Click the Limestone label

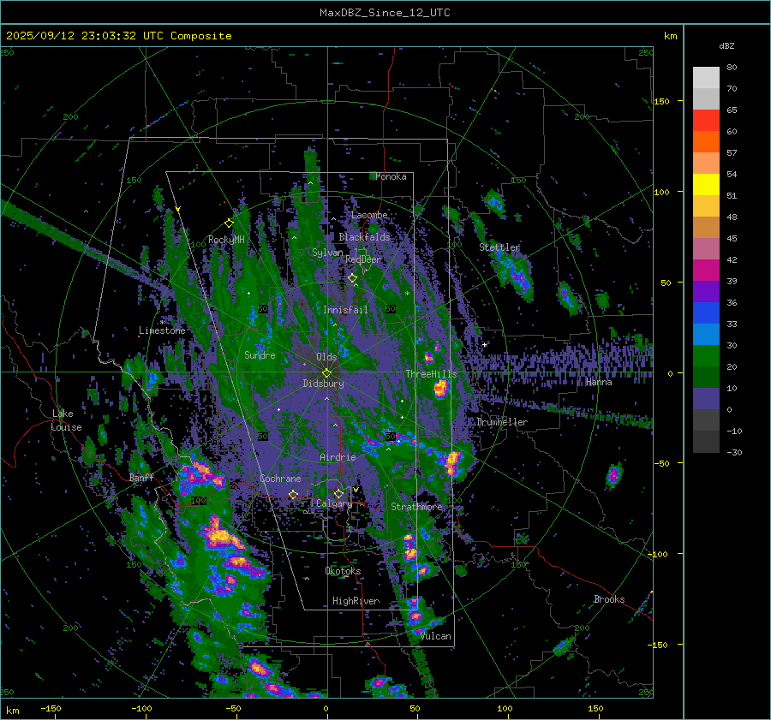(x=162, y=330)
